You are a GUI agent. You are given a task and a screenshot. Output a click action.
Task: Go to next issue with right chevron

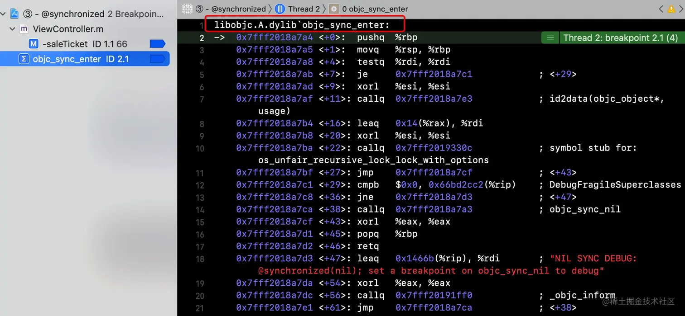(681, 9)
